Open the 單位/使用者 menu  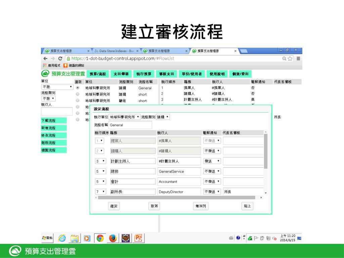coord(192,74)
